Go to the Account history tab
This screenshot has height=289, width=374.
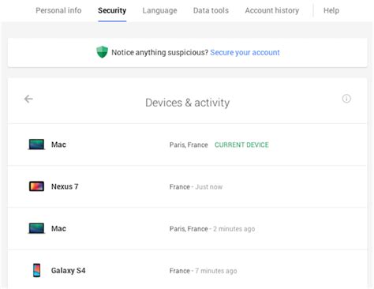click(x=272, y=10)
